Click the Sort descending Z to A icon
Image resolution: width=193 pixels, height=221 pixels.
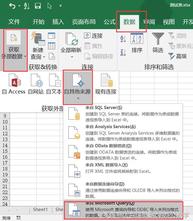123,53
